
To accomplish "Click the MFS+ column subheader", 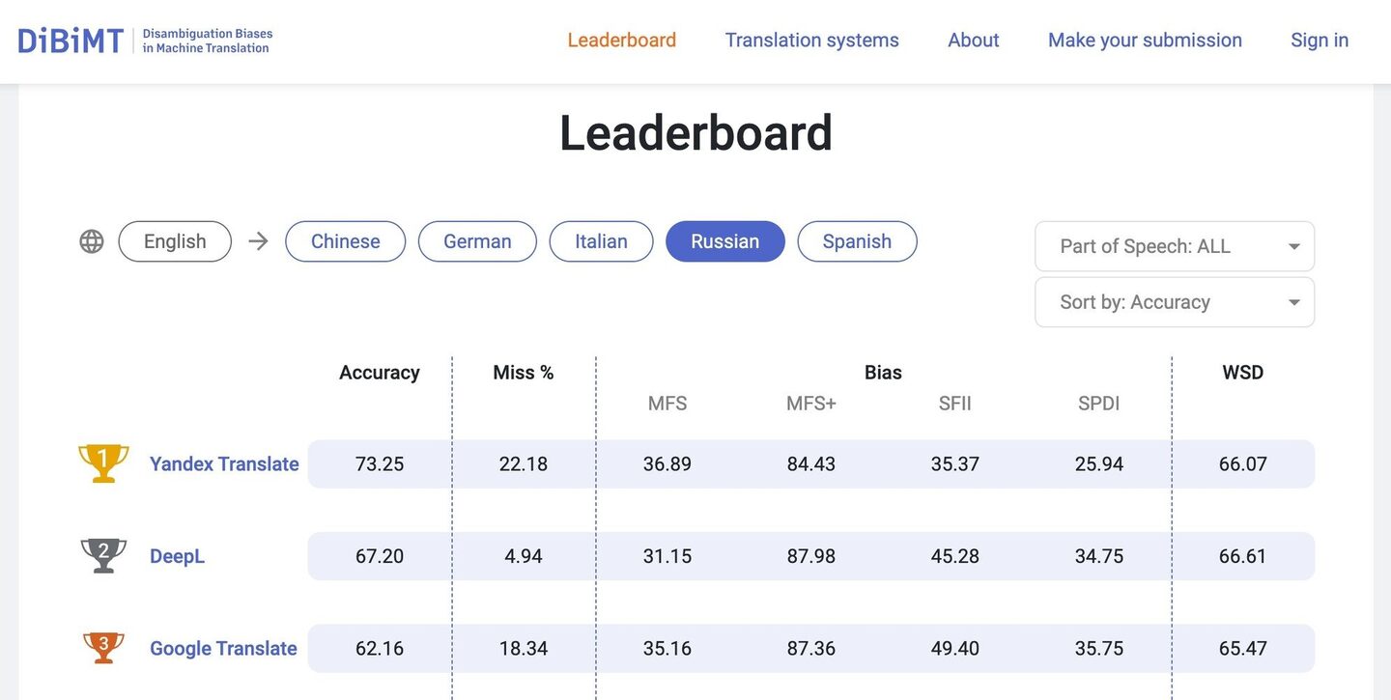I will click(811, 404).
